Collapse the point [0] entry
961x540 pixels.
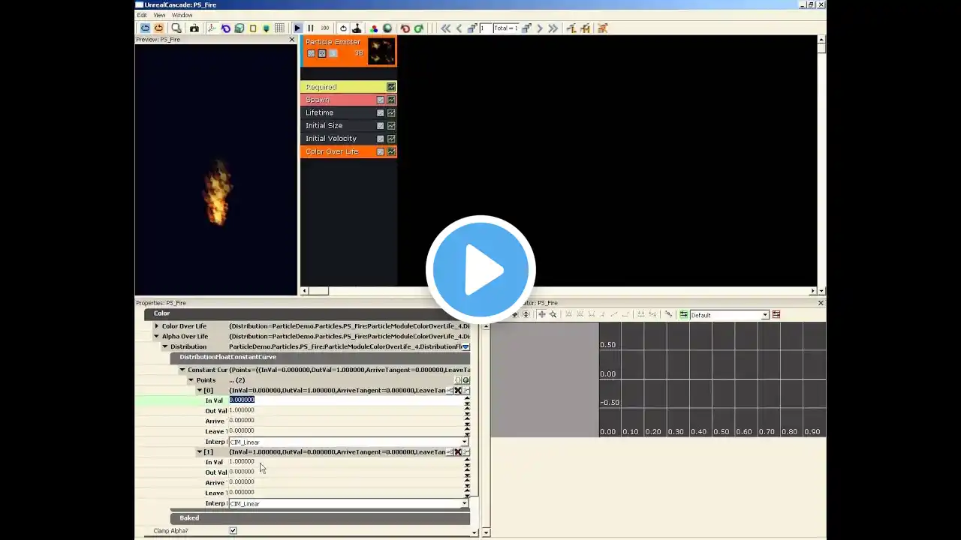(x=200, y=390)
